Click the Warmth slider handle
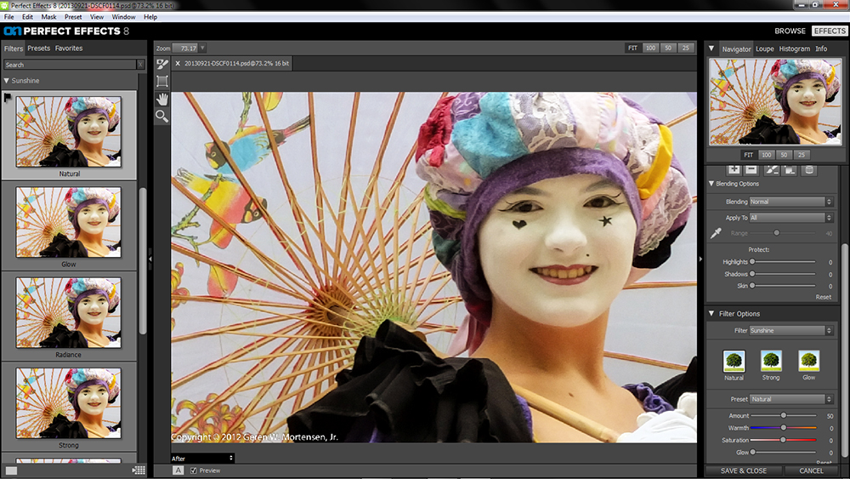This screenshot has width=850, height=479. coord(783,428)
